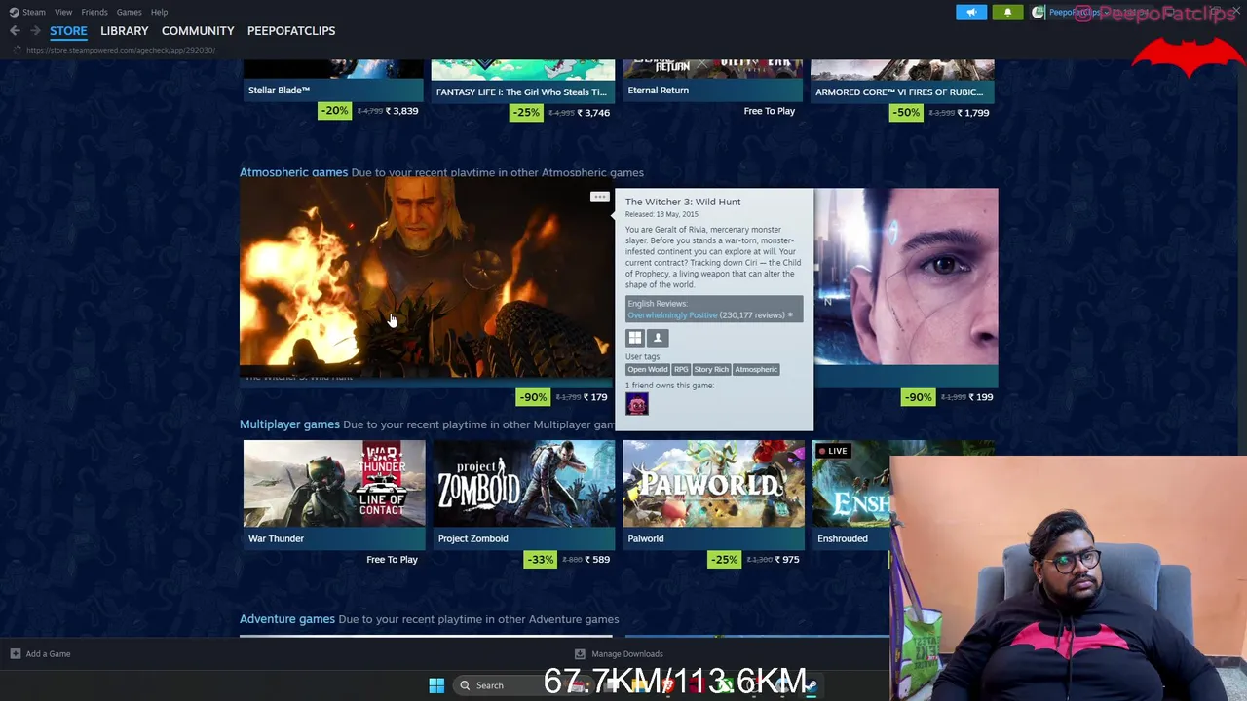Screen dimensions: 1247x701
Task: Go back with the back arrow
Action: pos(15,31)
